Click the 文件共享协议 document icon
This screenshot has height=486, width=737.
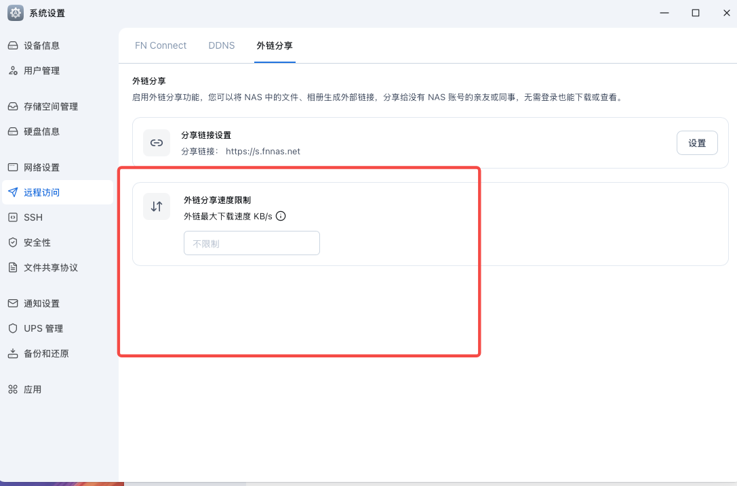[x=13, y=267]
